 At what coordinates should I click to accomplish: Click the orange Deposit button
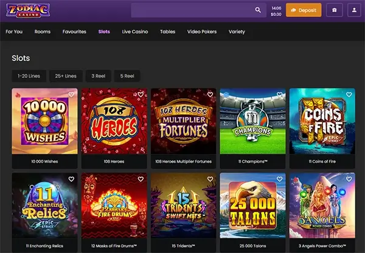304,10
